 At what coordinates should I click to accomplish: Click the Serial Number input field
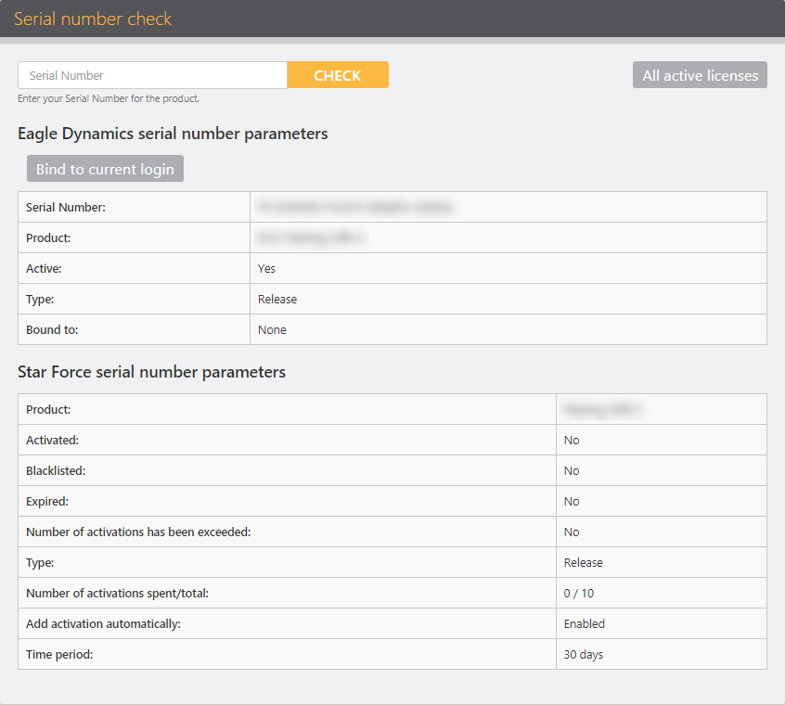(152, 75)
